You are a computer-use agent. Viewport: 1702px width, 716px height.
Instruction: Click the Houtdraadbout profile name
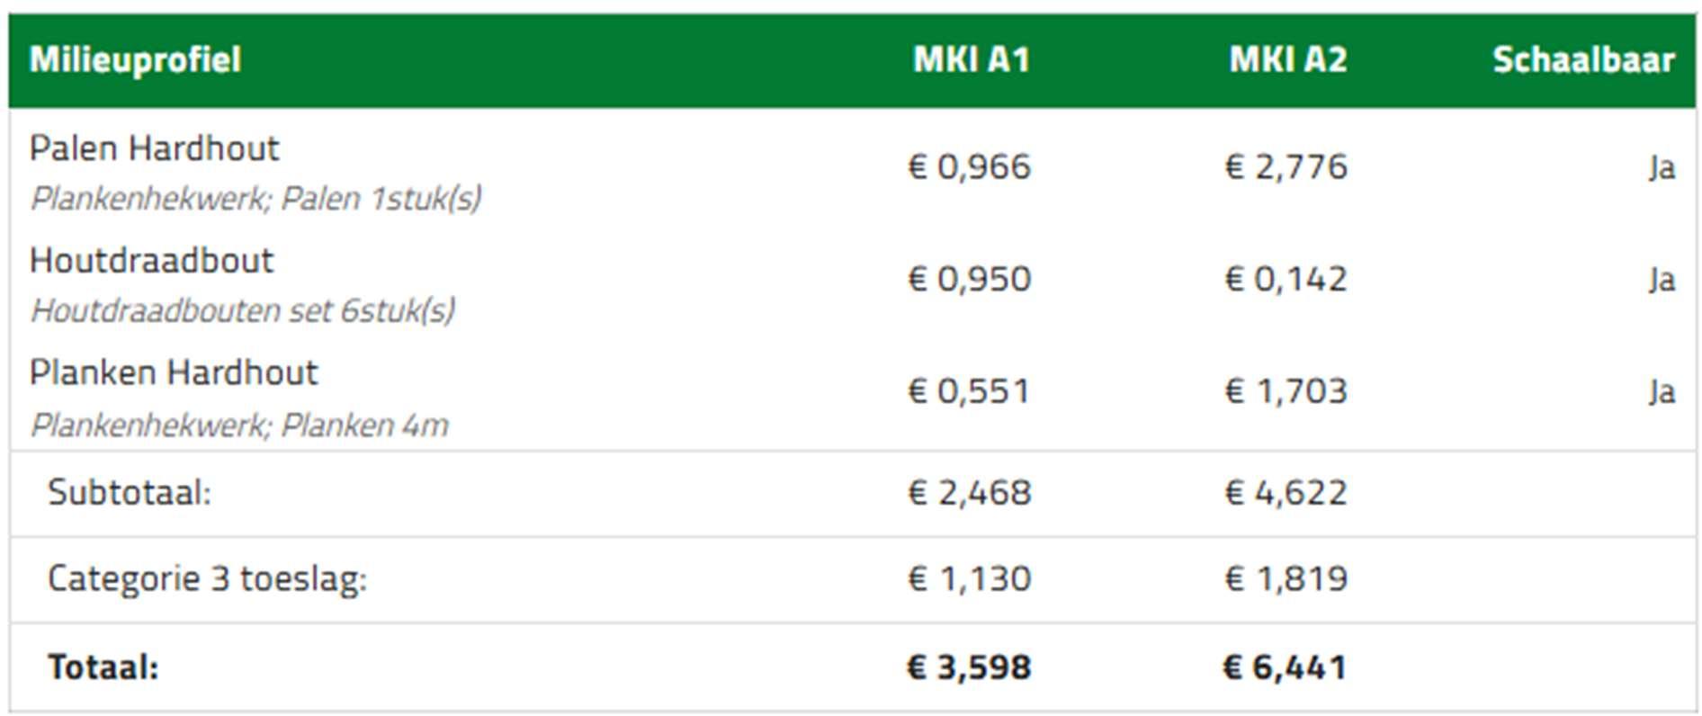[151, 261]
